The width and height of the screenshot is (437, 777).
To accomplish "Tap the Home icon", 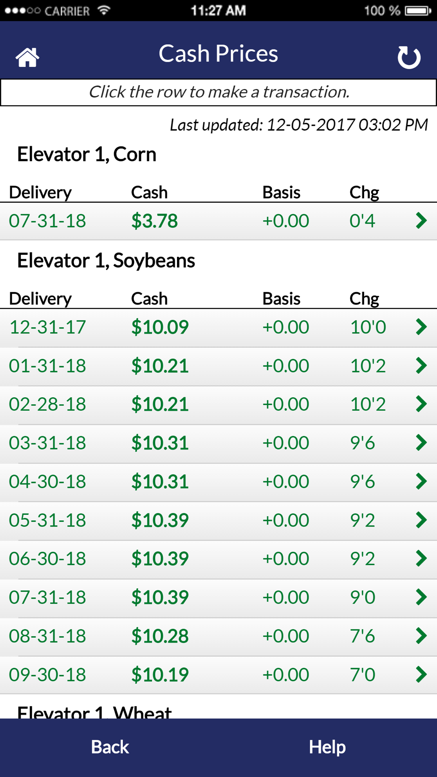I will click(28, 57).
